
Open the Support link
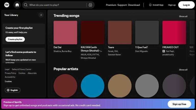click(x=122, y=5)
